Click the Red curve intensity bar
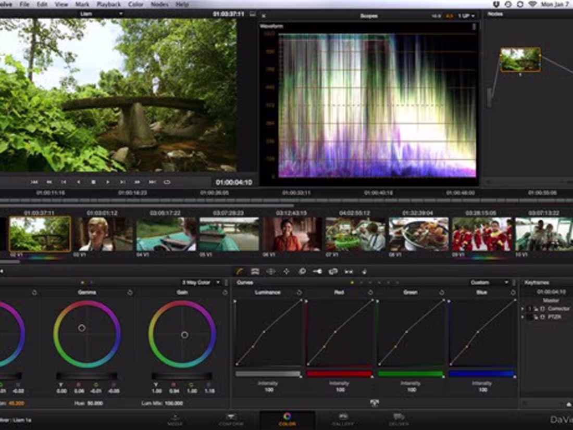Image resolution: width=573 pixels, height=430 pixels. (339, 374)
